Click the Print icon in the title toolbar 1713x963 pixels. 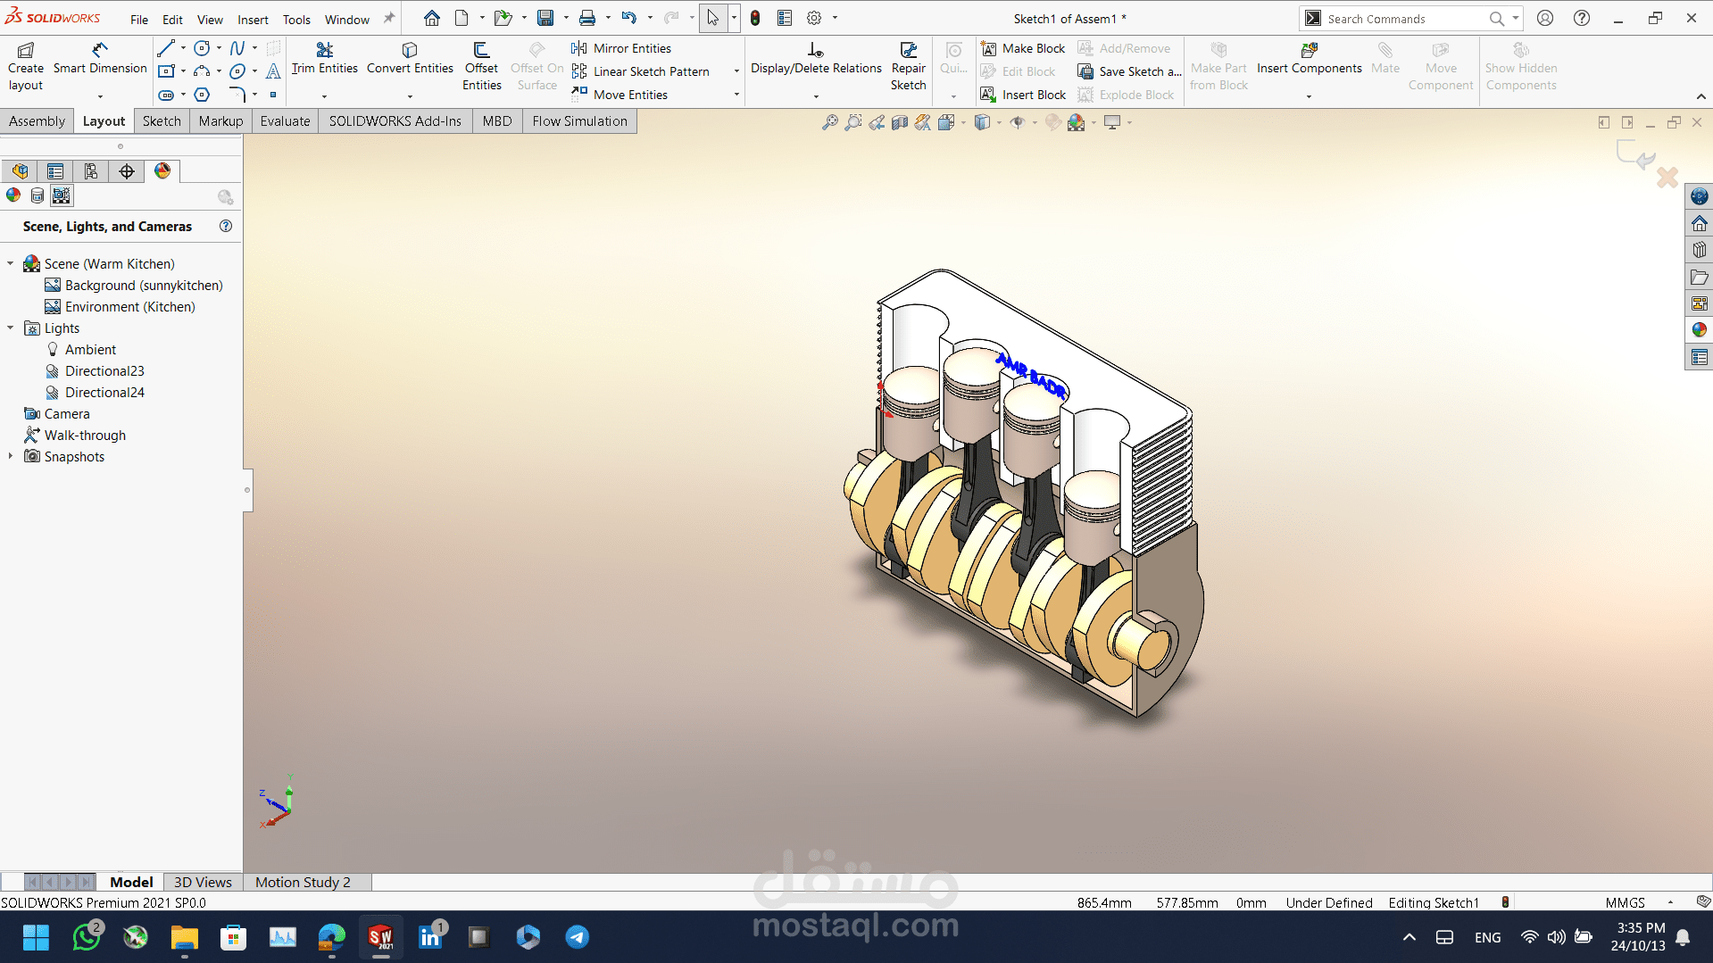point(587,18)
